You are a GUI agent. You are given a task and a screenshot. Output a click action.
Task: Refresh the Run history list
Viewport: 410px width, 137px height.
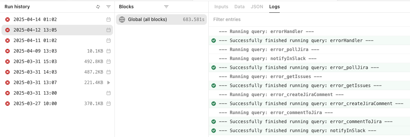click(98, 7)
